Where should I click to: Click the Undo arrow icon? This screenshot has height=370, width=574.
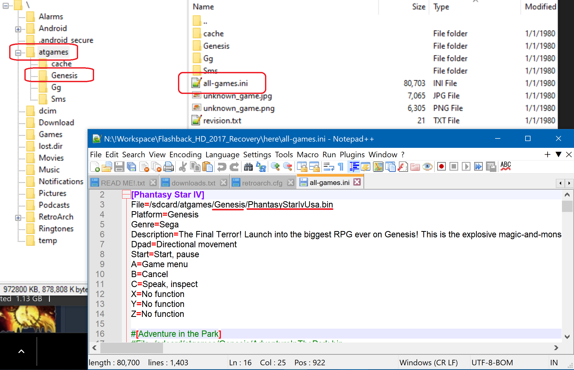[x=222, y=167]
